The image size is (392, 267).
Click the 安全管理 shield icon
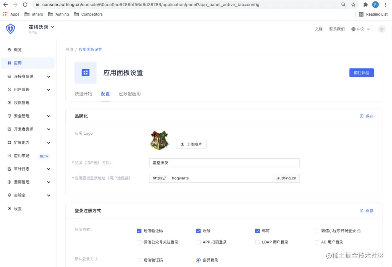point(9,116)
